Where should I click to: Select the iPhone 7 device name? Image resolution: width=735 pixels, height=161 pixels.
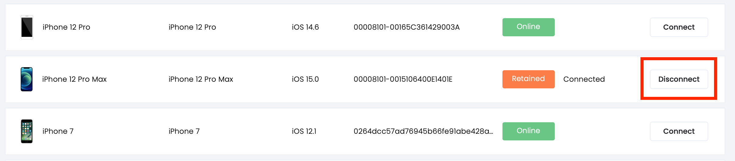pos(58,131)
